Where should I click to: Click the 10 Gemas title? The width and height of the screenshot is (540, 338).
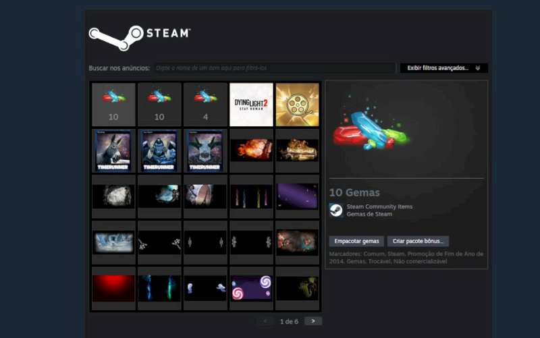click(354, 192)
